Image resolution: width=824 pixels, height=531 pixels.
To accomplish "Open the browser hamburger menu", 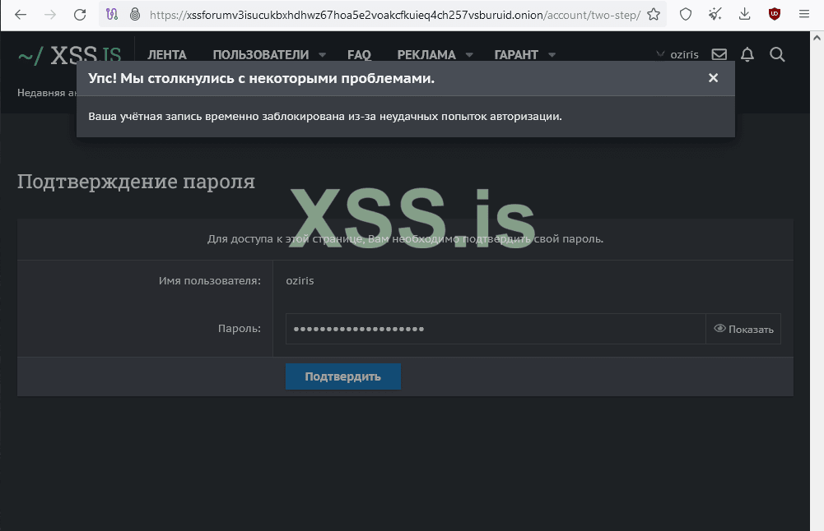I will [x=804, y=15].
